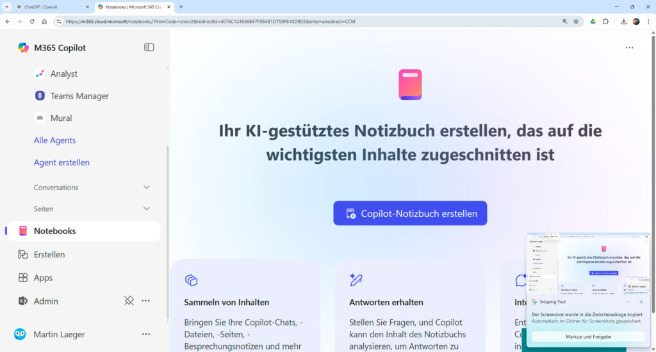Open the Alle Agents link
The width and height of the screenshot is (656, 352).
pos(55,140)
